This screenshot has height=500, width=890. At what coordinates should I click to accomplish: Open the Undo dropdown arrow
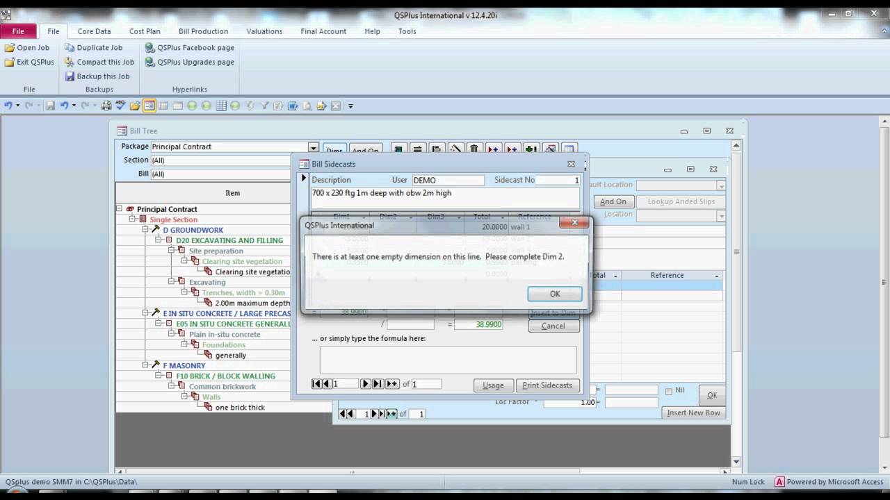click(x=17, y=106)
